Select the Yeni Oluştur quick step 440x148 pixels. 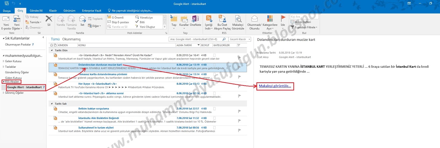coord(145,27)
